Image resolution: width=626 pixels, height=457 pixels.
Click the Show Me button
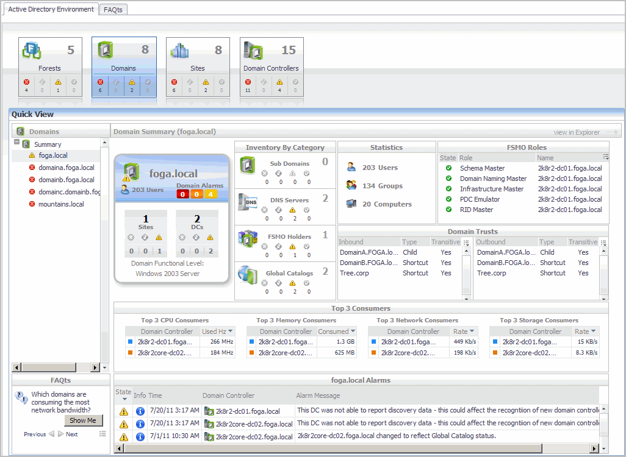click(83, 420)
